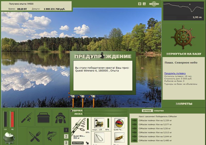Image resolution: width=206 pixels, height=145 pixels.
Task: Open the fish keepnet icon
Action: click(x=52, y=137)
